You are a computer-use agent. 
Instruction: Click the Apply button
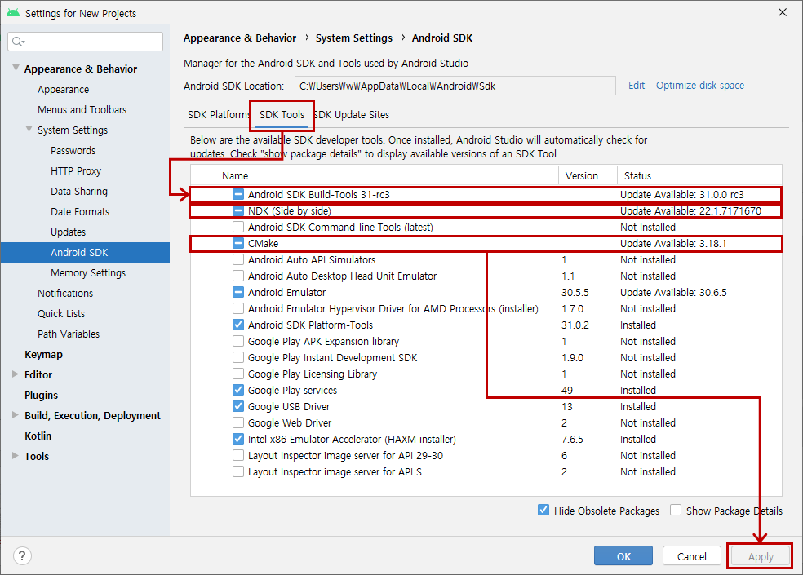pos(761,556)
